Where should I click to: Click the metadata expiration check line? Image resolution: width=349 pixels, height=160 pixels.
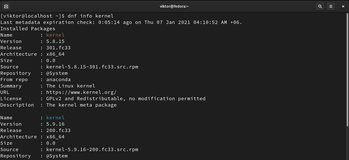(121, 22)
